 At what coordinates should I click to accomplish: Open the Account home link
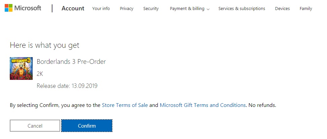click(x=73, y=8)
